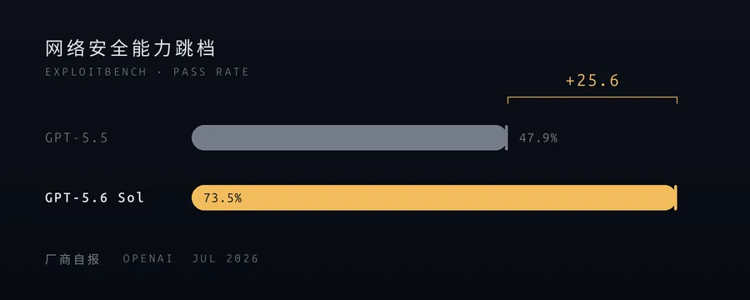This screenshot has height=300, width=750.
Task: Click the middle dot between EXPLOITBENCH and PASS RATE
Action: point(160,72)
